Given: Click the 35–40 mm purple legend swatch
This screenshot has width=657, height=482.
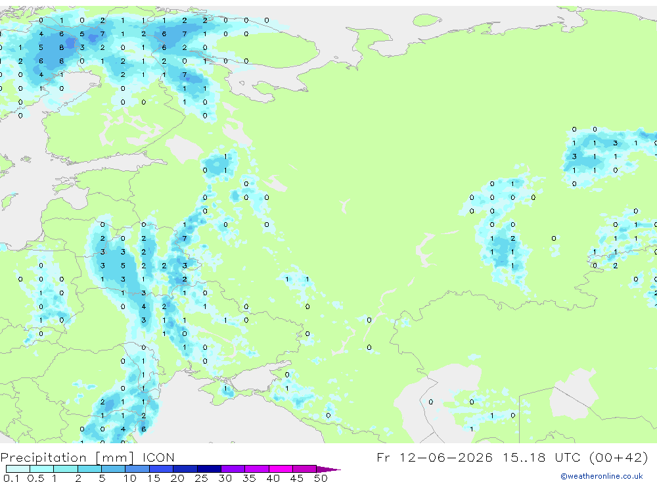Looking at the screenshot, I should pyautogui.click(x=256, y=469).
